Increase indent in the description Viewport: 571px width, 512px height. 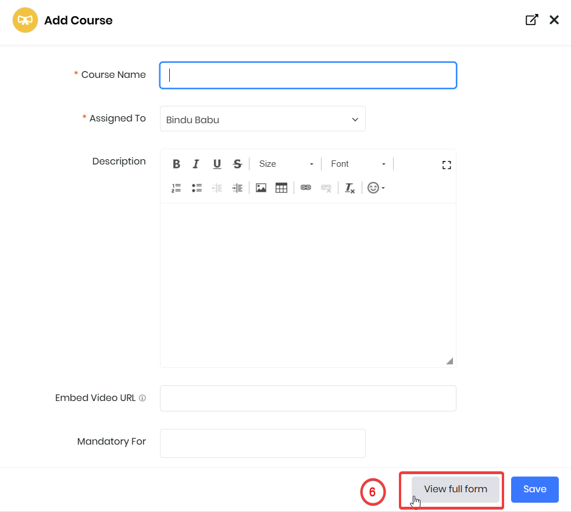click(237, 188)
